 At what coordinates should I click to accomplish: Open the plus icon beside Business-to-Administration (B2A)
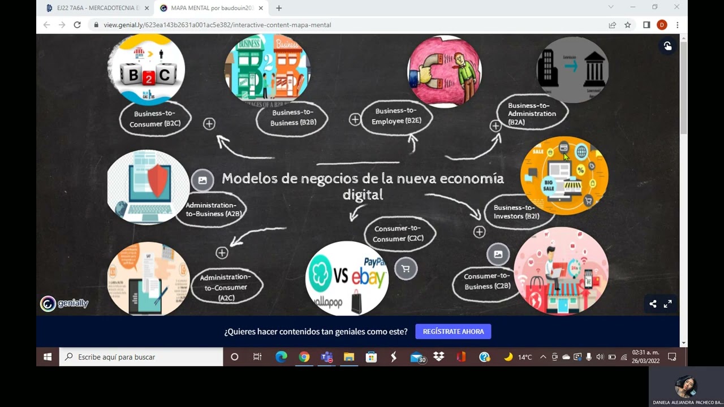(495, 126)
